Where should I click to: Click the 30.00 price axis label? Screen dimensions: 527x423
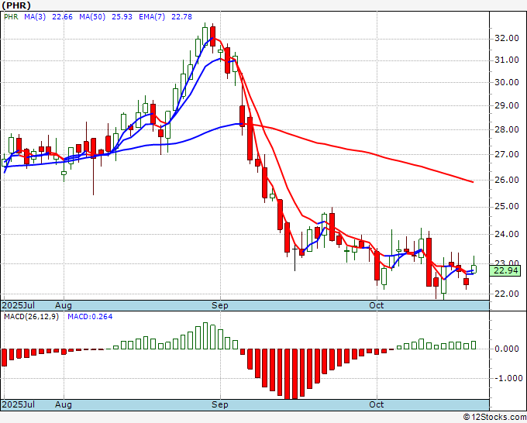(x=507, y=82)
